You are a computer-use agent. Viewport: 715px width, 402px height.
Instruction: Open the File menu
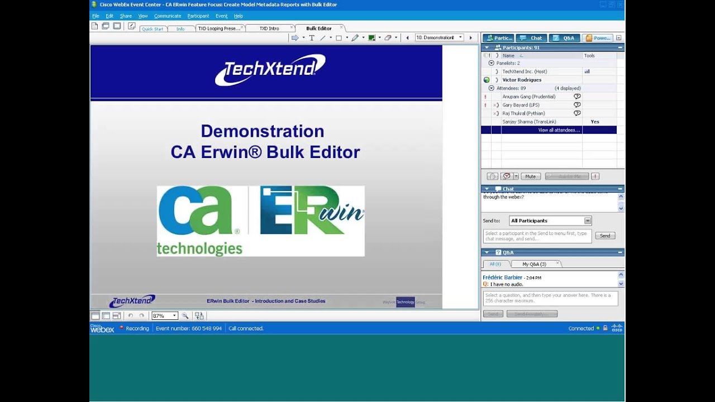coord(96,16)
